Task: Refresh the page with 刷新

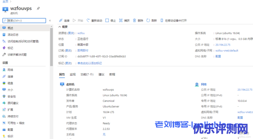Action: (151, 21)
